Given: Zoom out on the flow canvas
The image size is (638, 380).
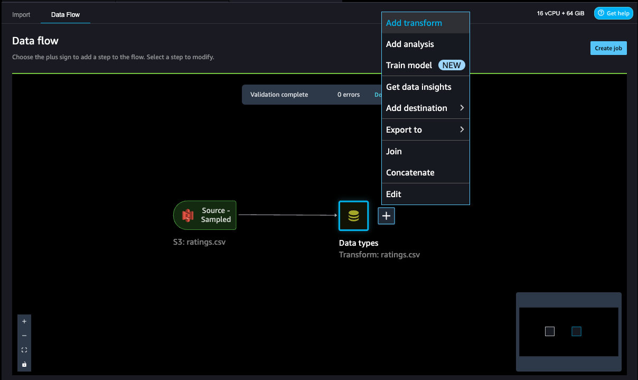Looking at the screenshot, I should pos(24,336).
